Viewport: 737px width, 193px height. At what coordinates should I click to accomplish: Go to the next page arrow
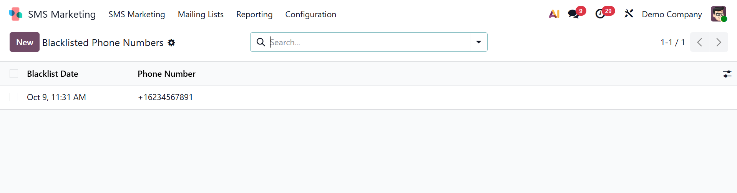click(718, 42)
